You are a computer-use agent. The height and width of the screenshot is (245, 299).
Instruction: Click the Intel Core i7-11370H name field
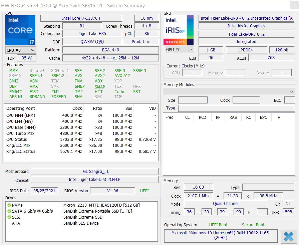point(81,18)
